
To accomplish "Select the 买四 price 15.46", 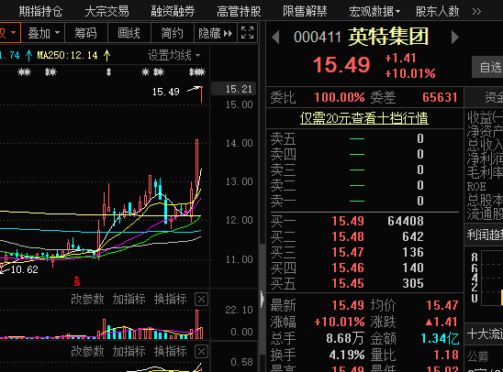I will pyautogui.click(x=348, y=268).
